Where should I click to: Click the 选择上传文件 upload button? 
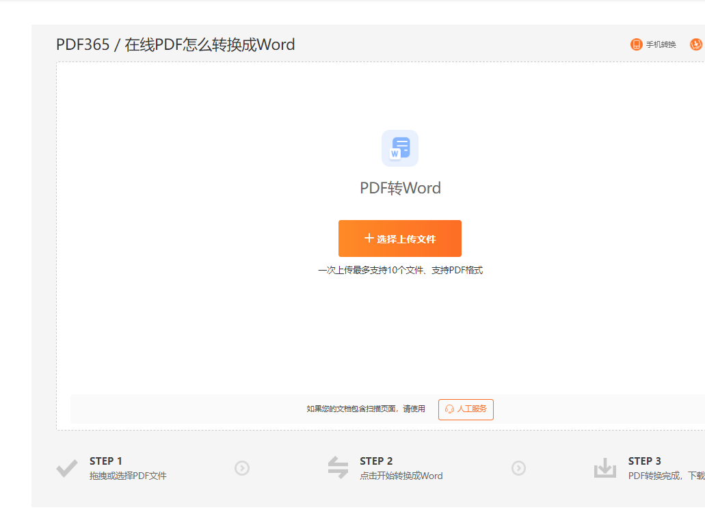tap(400, 239)
